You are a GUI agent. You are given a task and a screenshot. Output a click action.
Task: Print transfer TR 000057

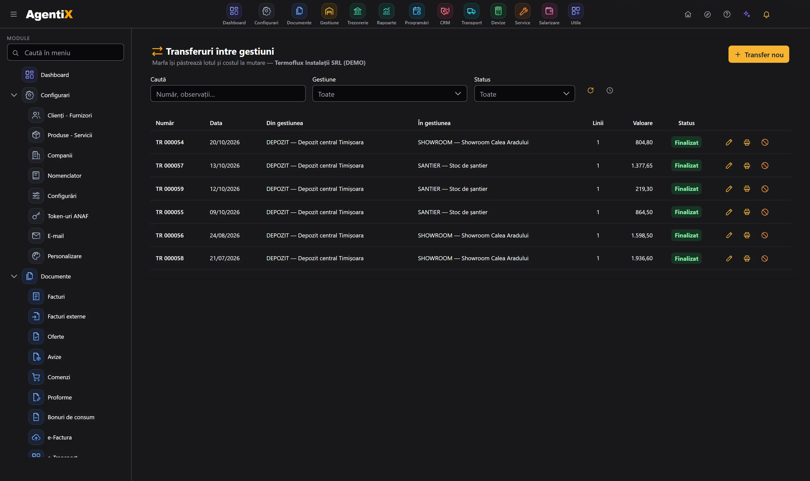[747, 166]
